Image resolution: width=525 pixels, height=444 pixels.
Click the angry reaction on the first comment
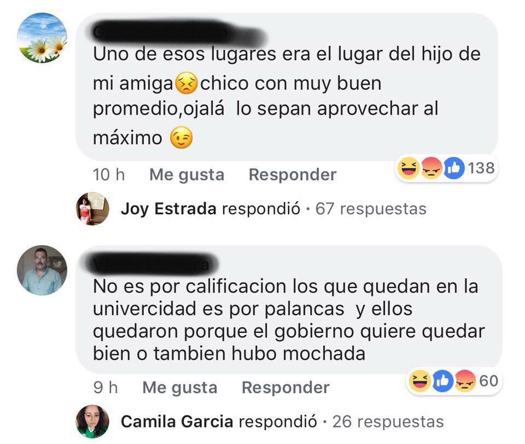click(431, 168)
